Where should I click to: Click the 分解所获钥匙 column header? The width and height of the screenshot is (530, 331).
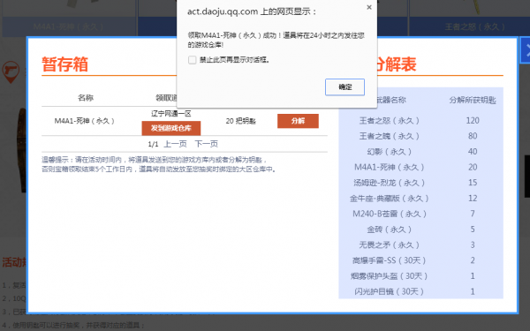pos(473,100)
